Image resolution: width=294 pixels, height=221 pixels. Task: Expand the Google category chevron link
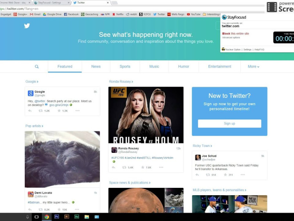tap(32, 81)
